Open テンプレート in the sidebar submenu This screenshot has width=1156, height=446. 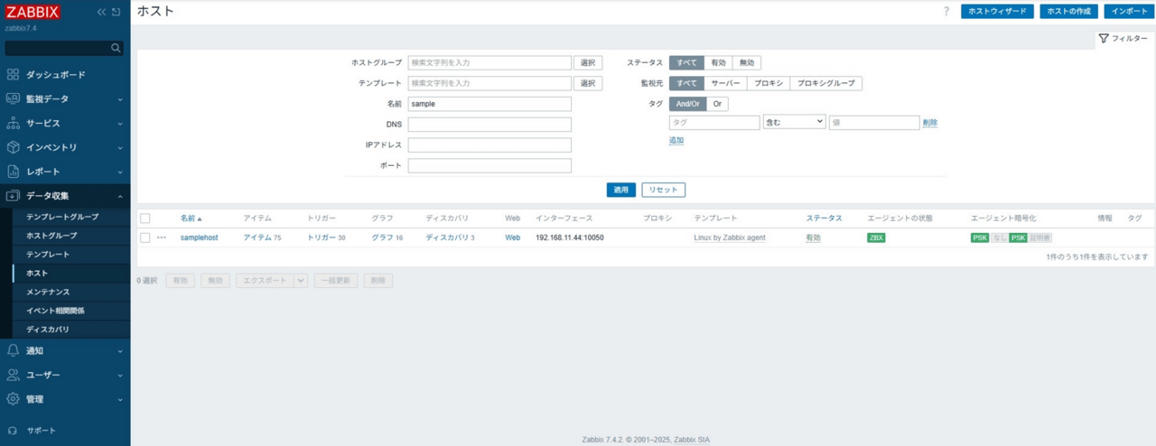tap(48, 255)
